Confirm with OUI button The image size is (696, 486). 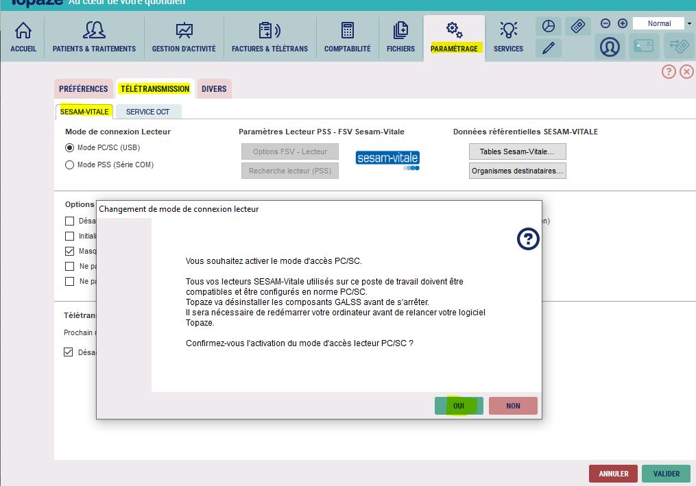click(x=459, y=406)
